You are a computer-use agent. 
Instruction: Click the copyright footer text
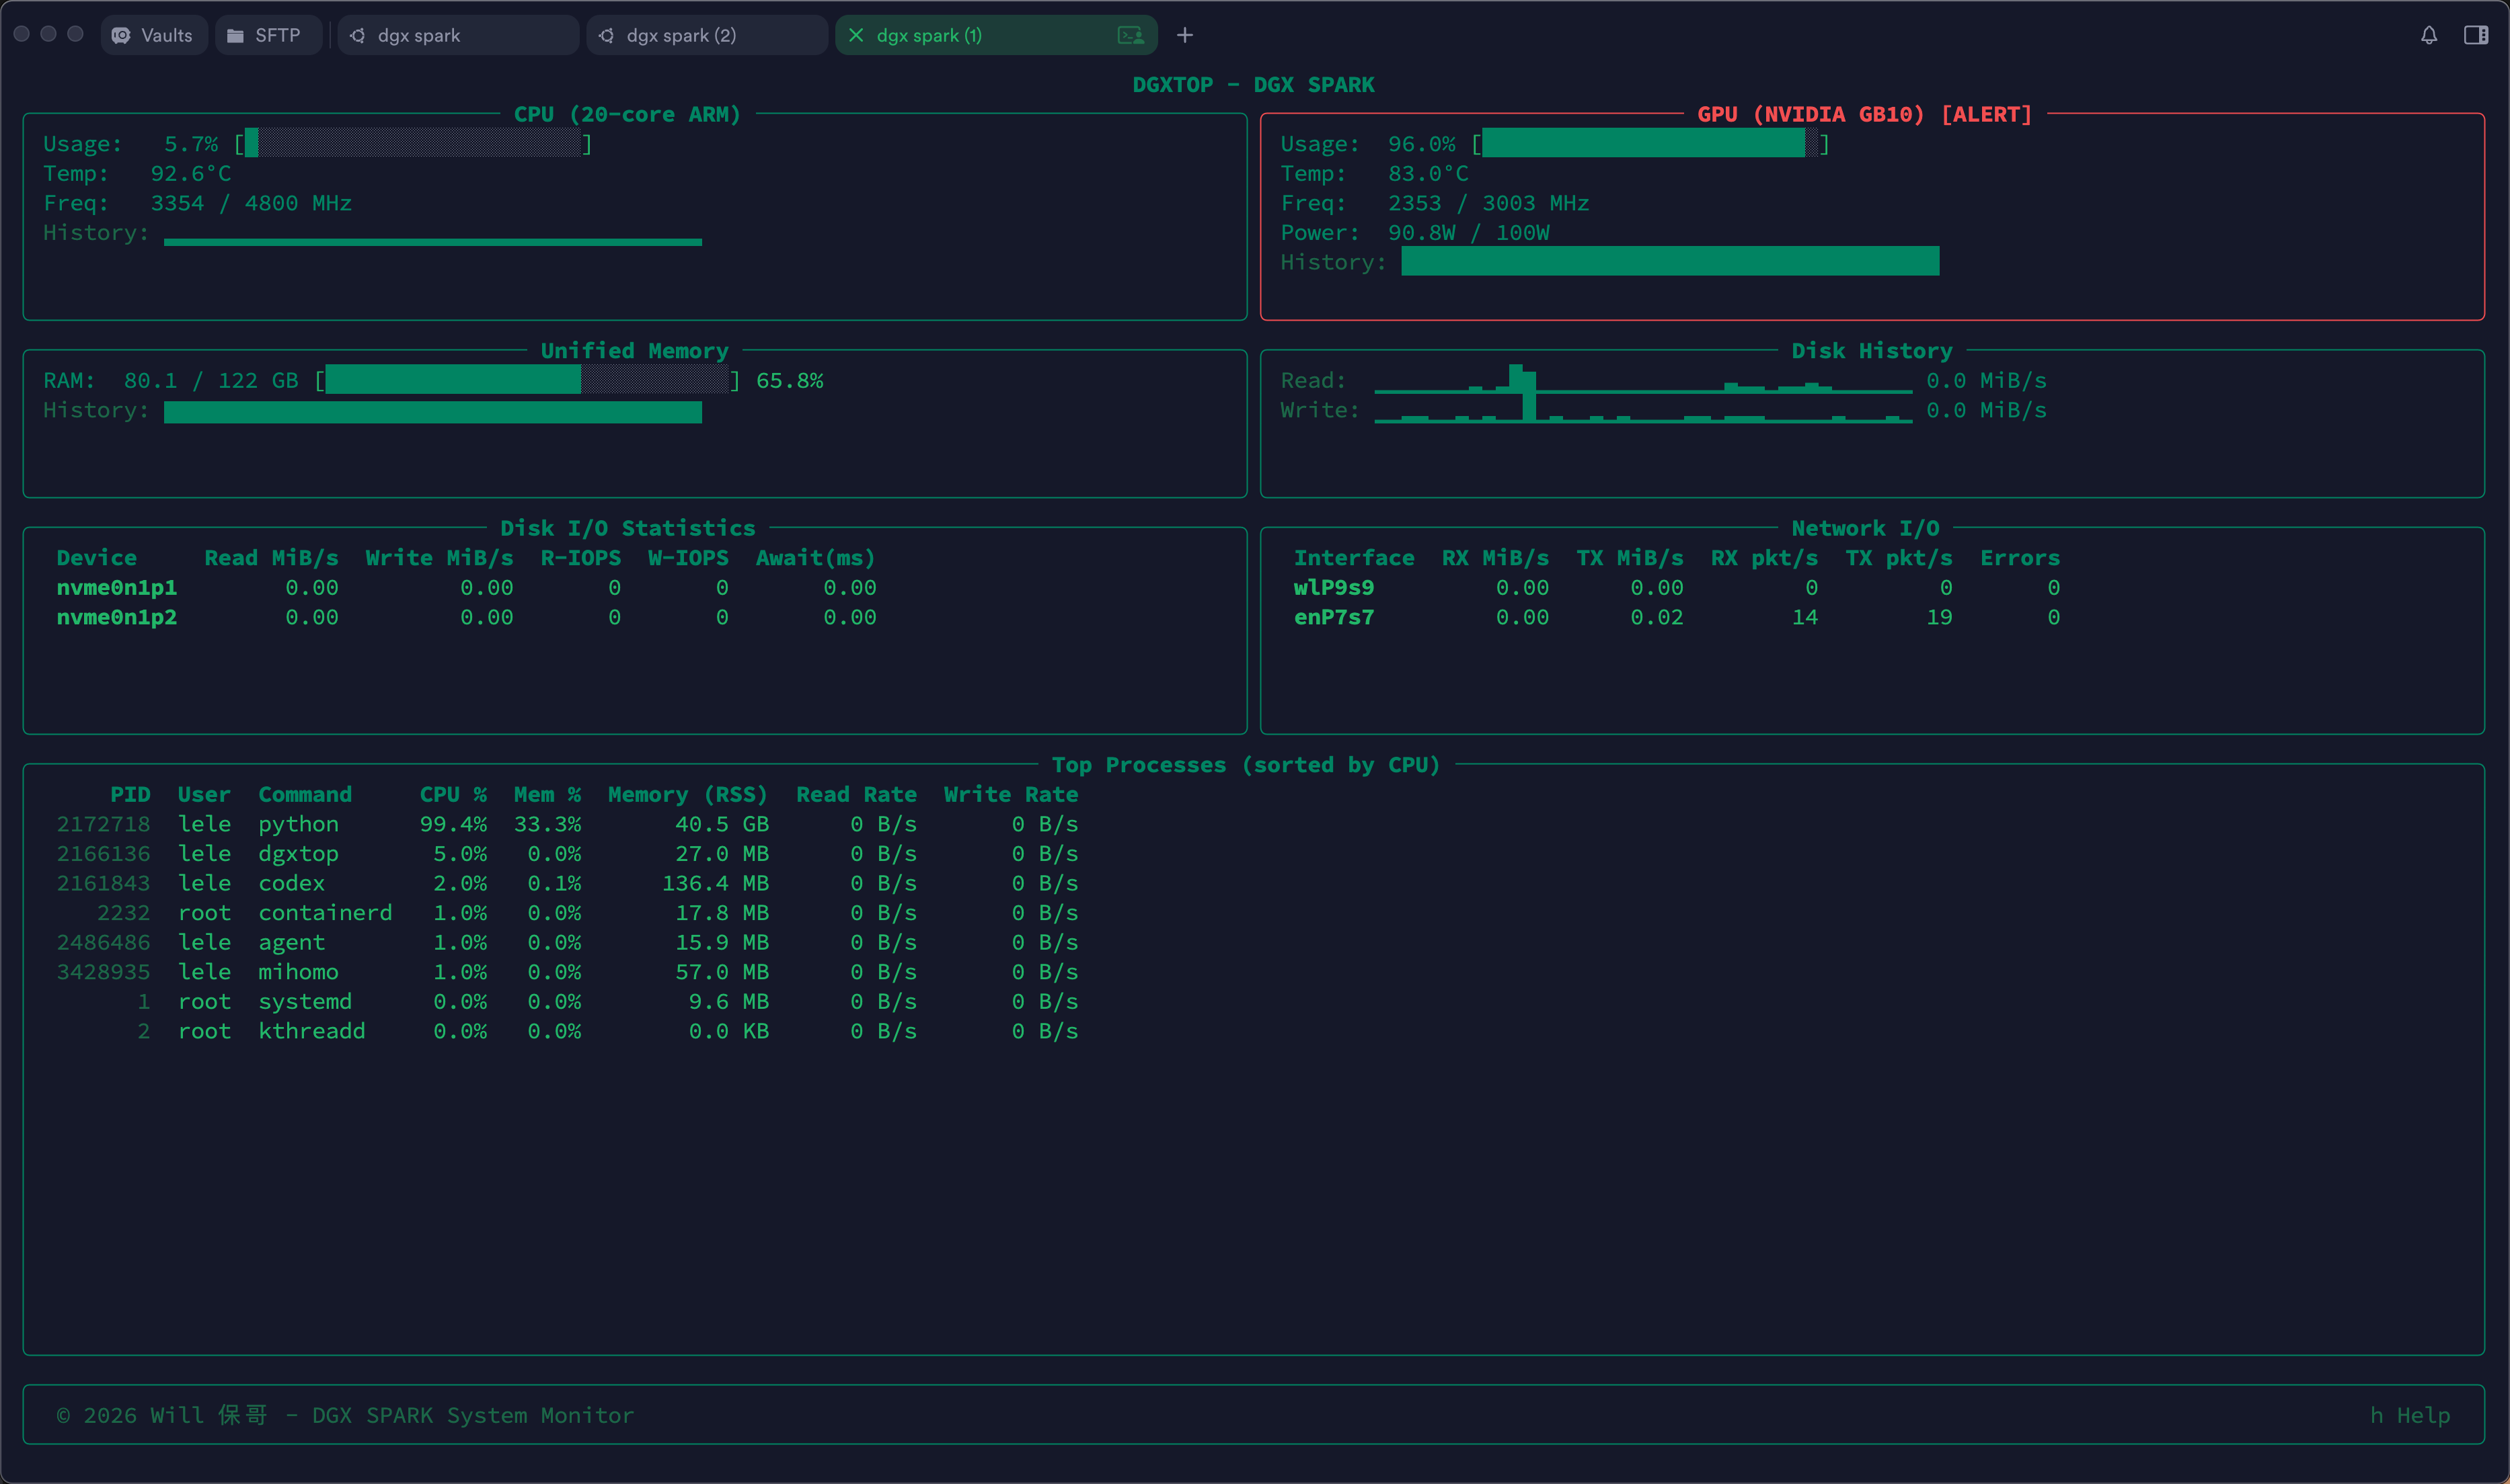[345, 1415]
